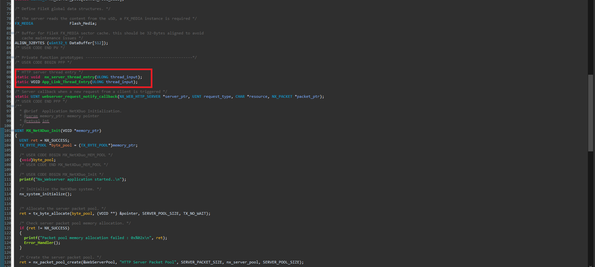Click the "USER CODE BEGIN PFP" comment
The width and height of the screenshot is (595, 267).
pos(44,62)
